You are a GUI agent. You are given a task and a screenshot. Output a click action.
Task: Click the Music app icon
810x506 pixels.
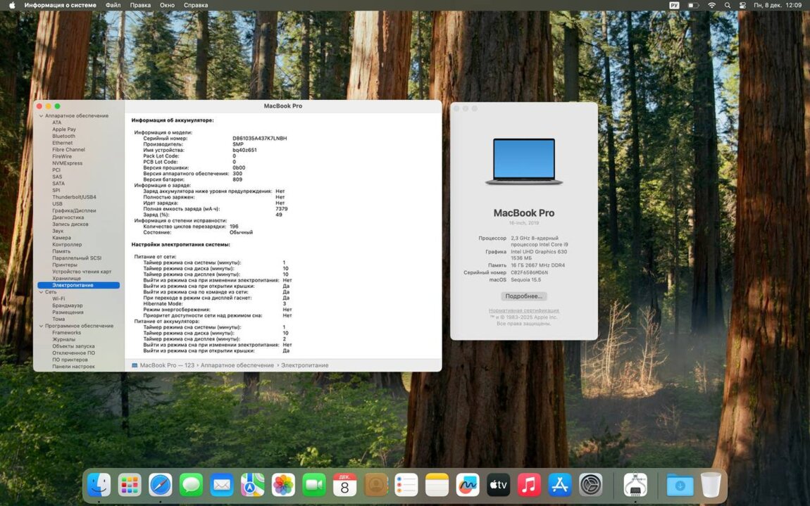pyautogui.click(x=529, y=484)
